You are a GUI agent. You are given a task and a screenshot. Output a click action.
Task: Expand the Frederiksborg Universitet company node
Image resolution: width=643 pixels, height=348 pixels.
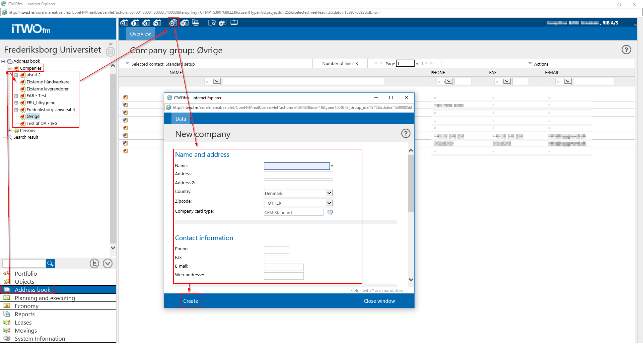coord(16,110)
